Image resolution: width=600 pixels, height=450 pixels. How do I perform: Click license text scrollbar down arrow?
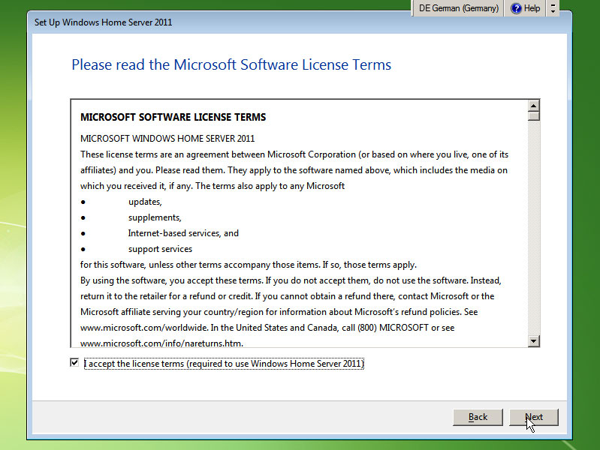point(533,341)
